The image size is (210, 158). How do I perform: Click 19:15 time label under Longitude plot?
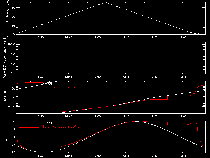pos(125,116)
